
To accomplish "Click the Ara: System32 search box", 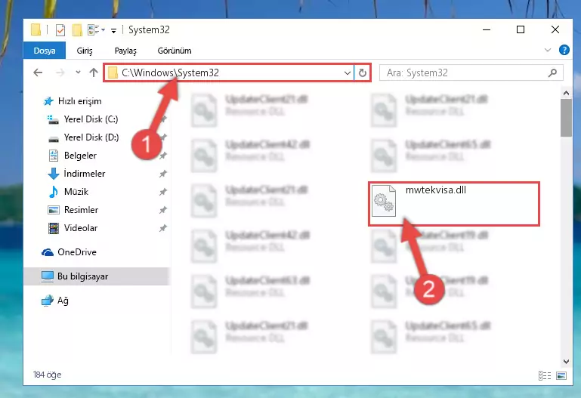I will pyautogui.click(x=471, y=73).
